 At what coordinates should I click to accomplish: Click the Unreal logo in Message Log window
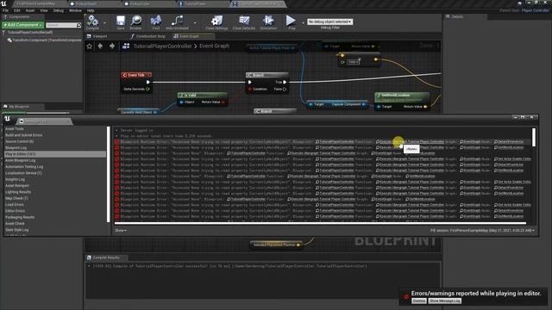(x=8, y=119)
